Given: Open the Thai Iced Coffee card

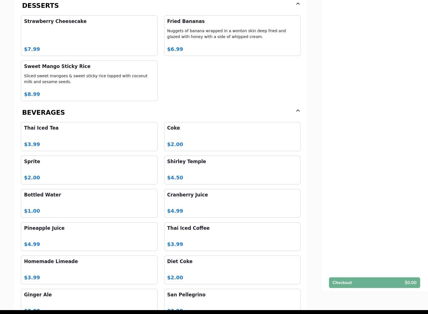Looking at the screenshot, I should [232, 237].
